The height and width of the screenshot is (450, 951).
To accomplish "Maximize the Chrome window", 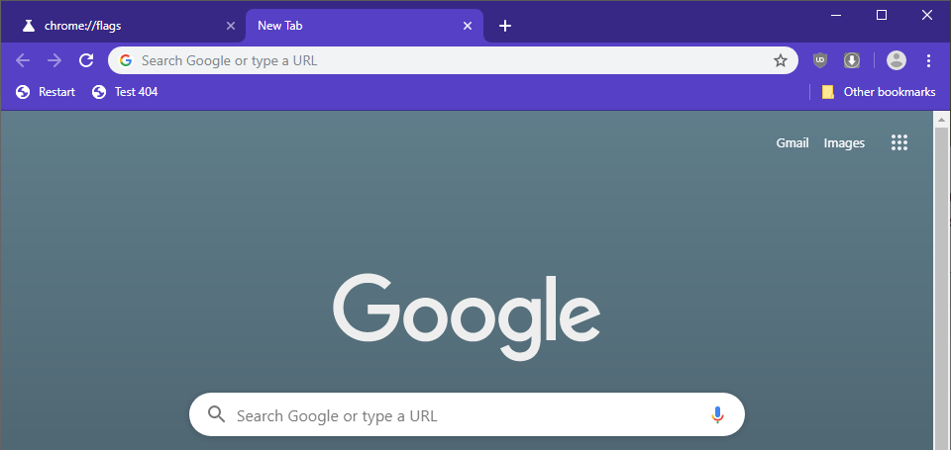I will (882, 15).
